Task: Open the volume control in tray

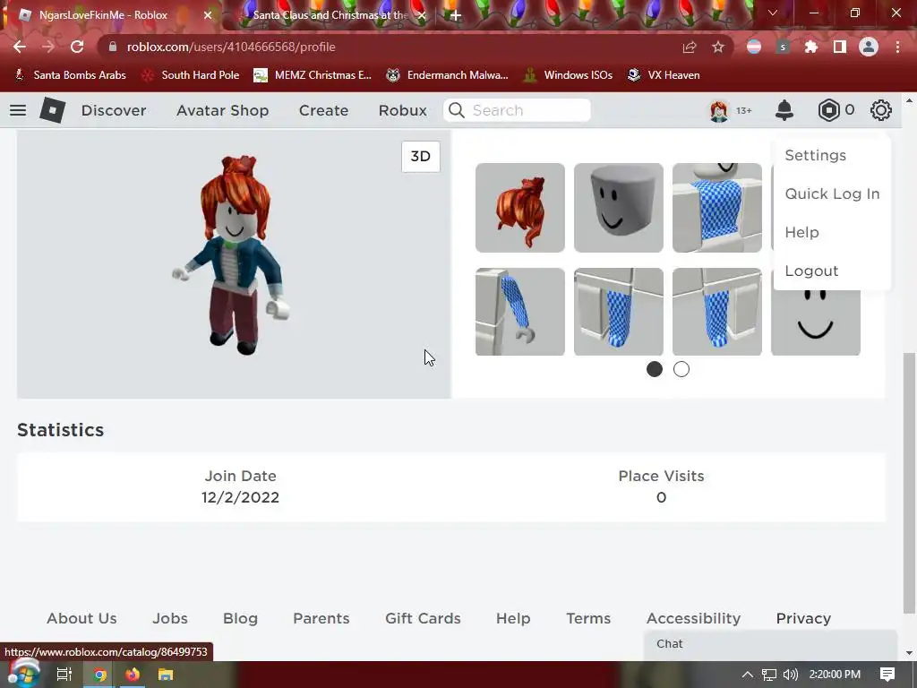Action: [x=790, y=675]
